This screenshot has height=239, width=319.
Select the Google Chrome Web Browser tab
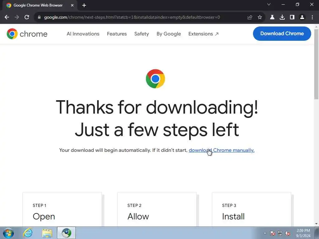click(x=40, y=6)
